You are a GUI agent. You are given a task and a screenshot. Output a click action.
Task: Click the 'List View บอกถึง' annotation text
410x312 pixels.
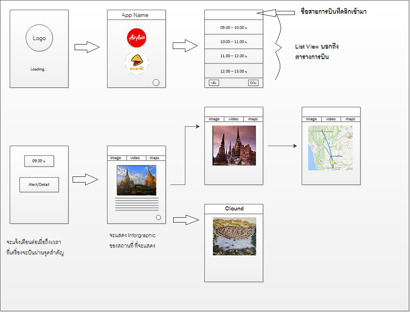pyautogui.click(x=317, y=47)
